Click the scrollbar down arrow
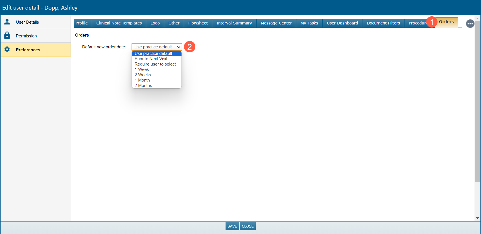 pos(477,218)
